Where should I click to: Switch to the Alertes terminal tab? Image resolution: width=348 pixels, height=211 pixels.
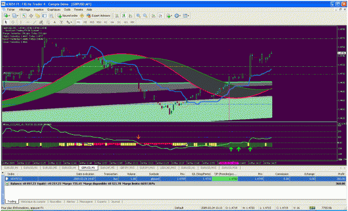(x=70, y=202)
